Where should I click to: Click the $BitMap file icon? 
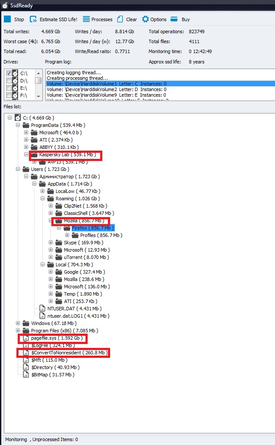tap(26, 375)
